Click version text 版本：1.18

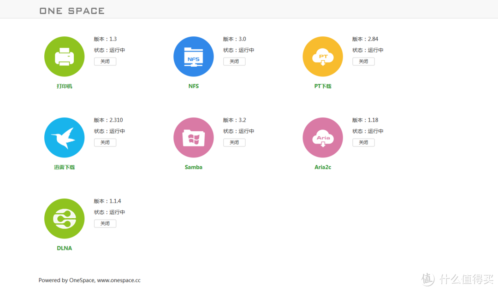(365, 120)
